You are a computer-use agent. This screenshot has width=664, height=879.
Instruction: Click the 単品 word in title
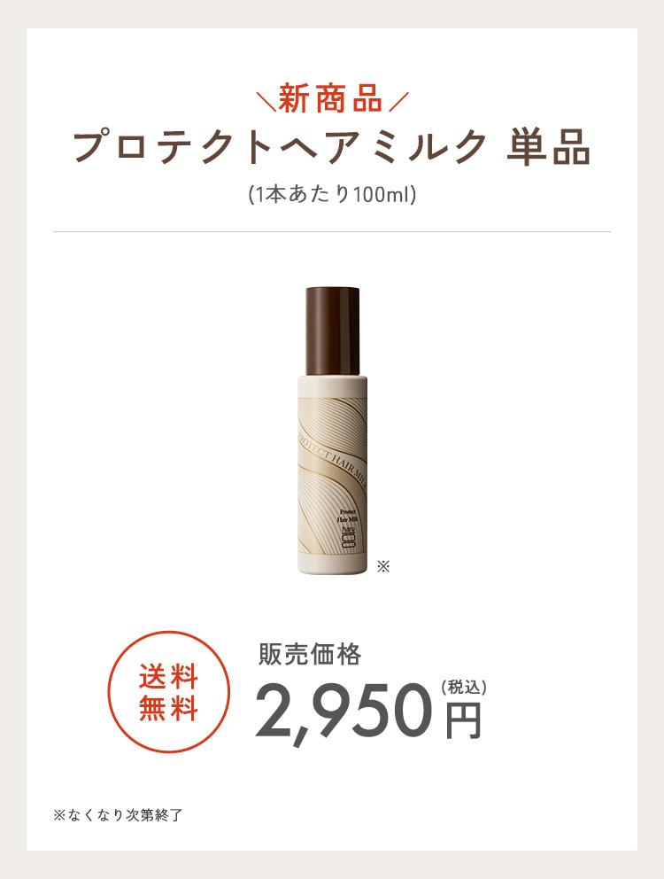[549, 147]
